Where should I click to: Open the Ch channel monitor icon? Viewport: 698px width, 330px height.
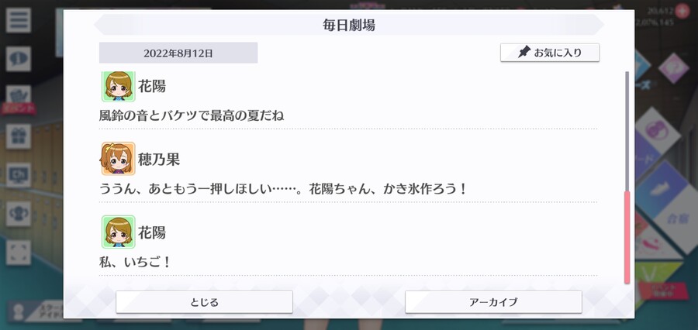coord(19,175)
